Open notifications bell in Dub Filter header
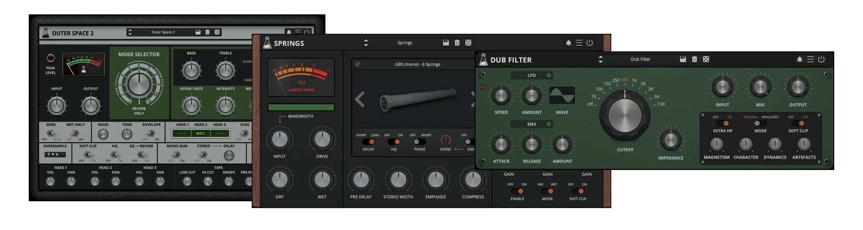 (x=799, y=59)
